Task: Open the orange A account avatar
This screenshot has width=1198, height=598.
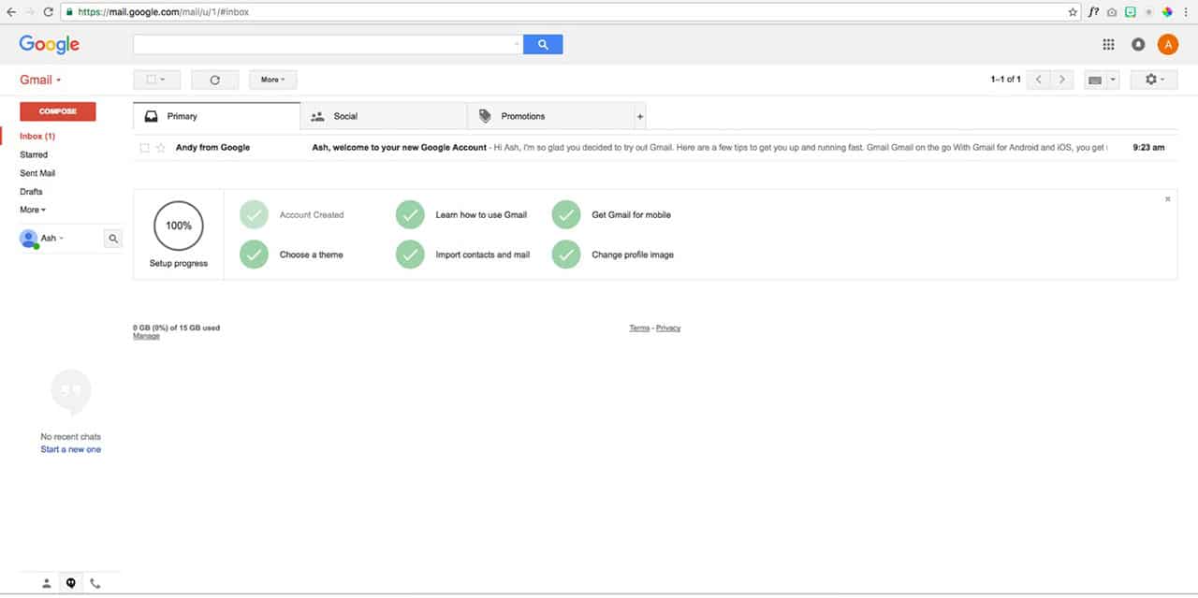Action: (x=1168, y=44)
